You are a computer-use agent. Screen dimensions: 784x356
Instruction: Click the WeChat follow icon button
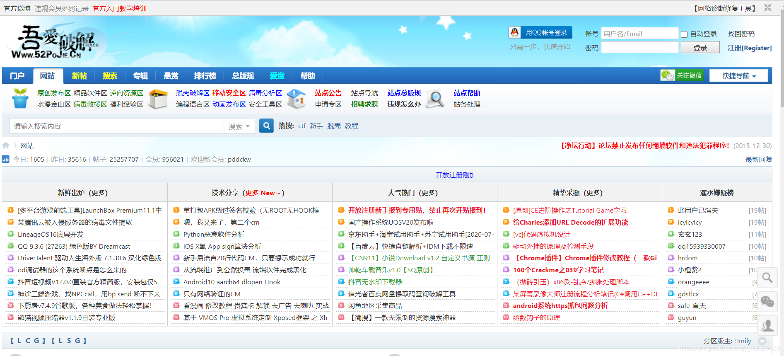[682, 75]
